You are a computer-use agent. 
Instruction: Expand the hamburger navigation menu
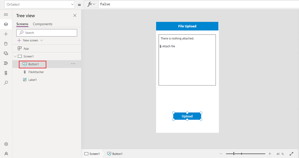pyautogui.click(x=6, y=15)
